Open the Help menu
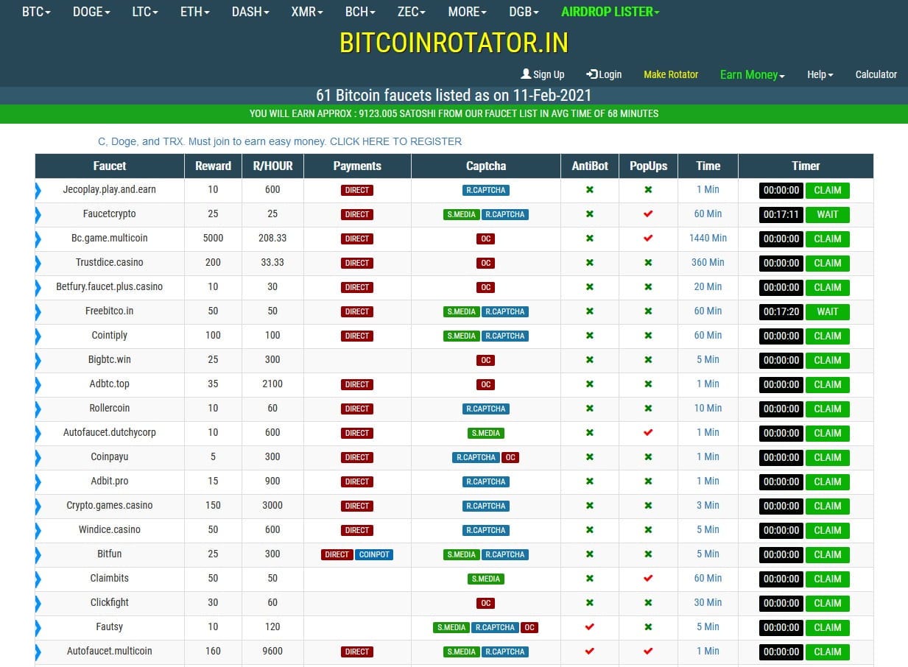908x667 pixels. [820, 74]
